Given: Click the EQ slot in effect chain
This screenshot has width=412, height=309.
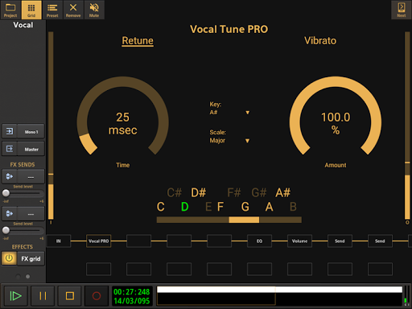Looking at the screenshot, I should tap(259, 241).
